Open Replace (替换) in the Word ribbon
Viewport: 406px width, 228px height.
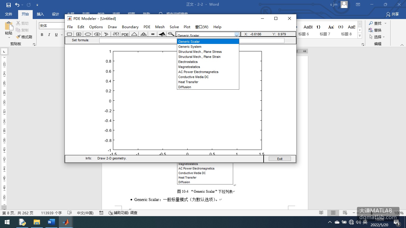[x=375, y=30]
